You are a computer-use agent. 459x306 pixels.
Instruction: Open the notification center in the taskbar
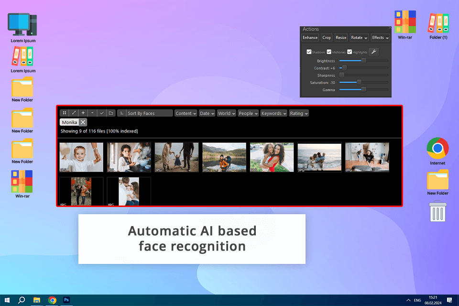449,300
